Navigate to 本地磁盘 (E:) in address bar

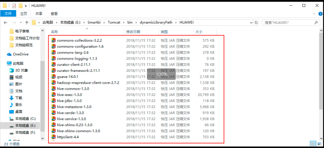[x=70, y=23]
